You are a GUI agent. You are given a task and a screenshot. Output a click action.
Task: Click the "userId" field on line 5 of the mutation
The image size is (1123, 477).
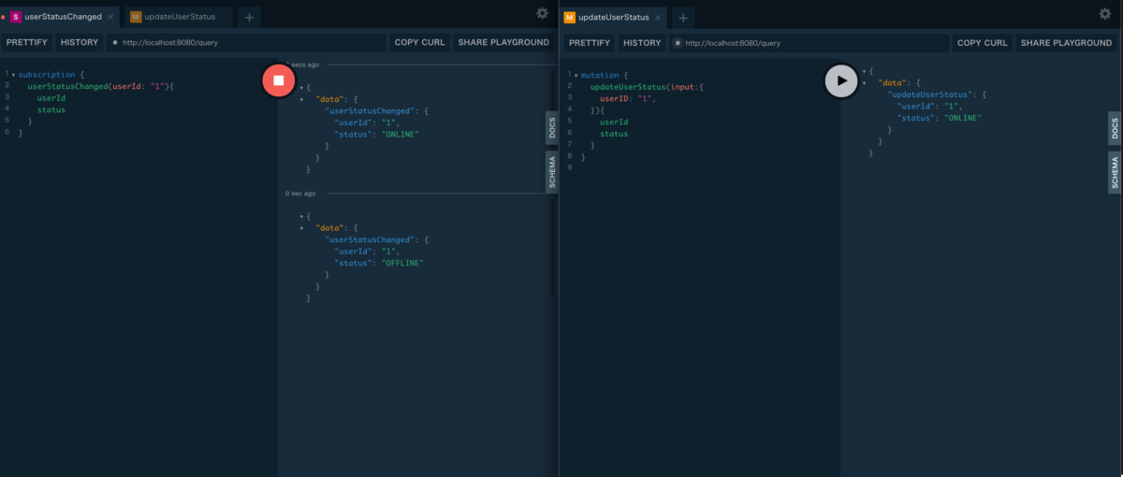coord(614,122)
